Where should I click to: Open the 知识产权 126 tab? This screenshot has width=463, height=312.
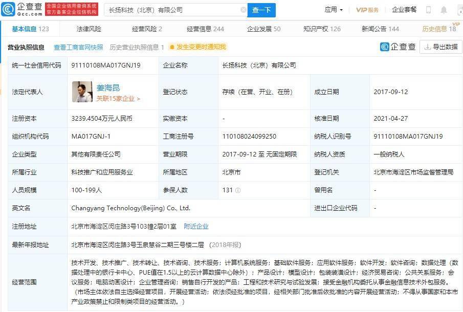322,29
